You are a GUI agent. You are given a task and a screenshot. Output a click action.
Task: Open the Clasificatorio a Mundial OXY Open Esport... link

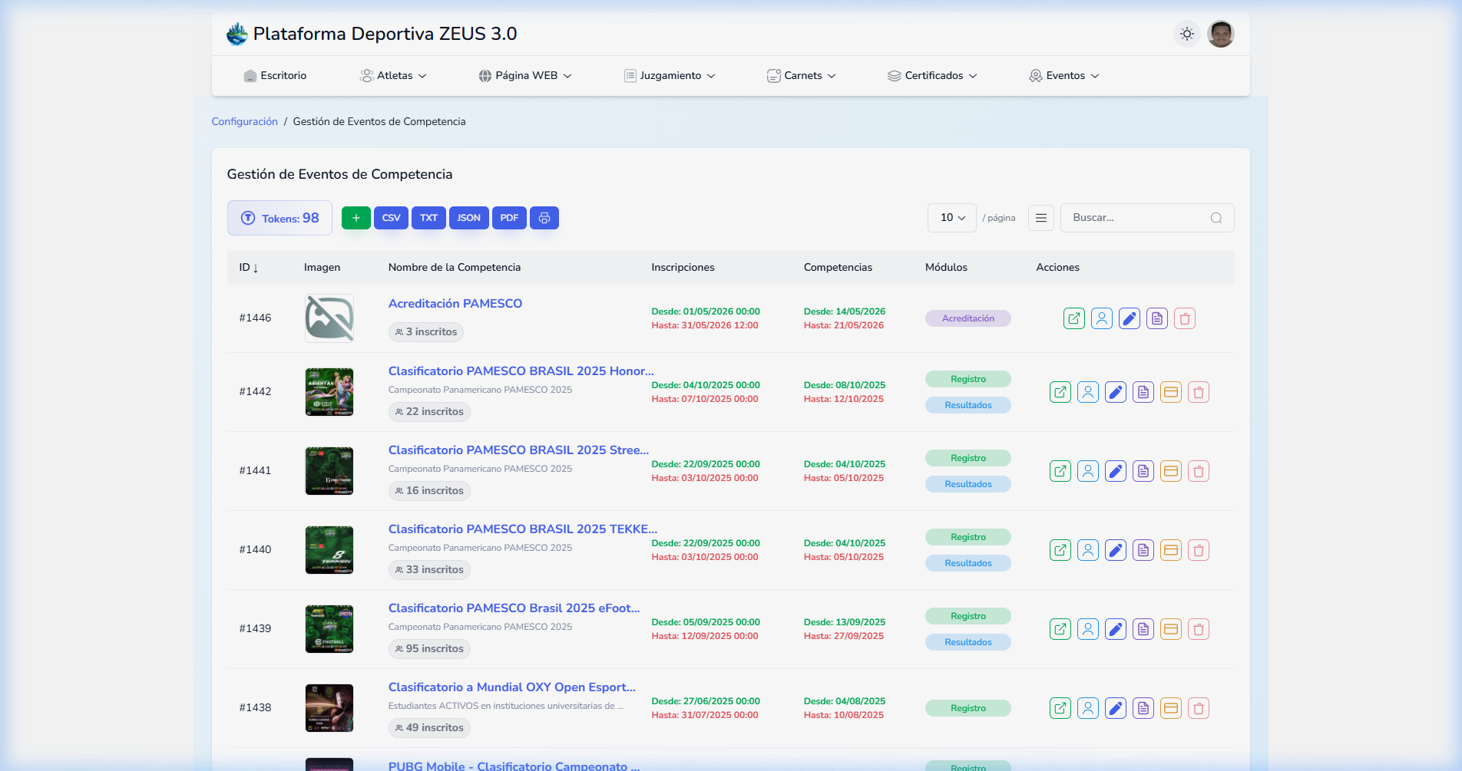click(x=512, y=687)
